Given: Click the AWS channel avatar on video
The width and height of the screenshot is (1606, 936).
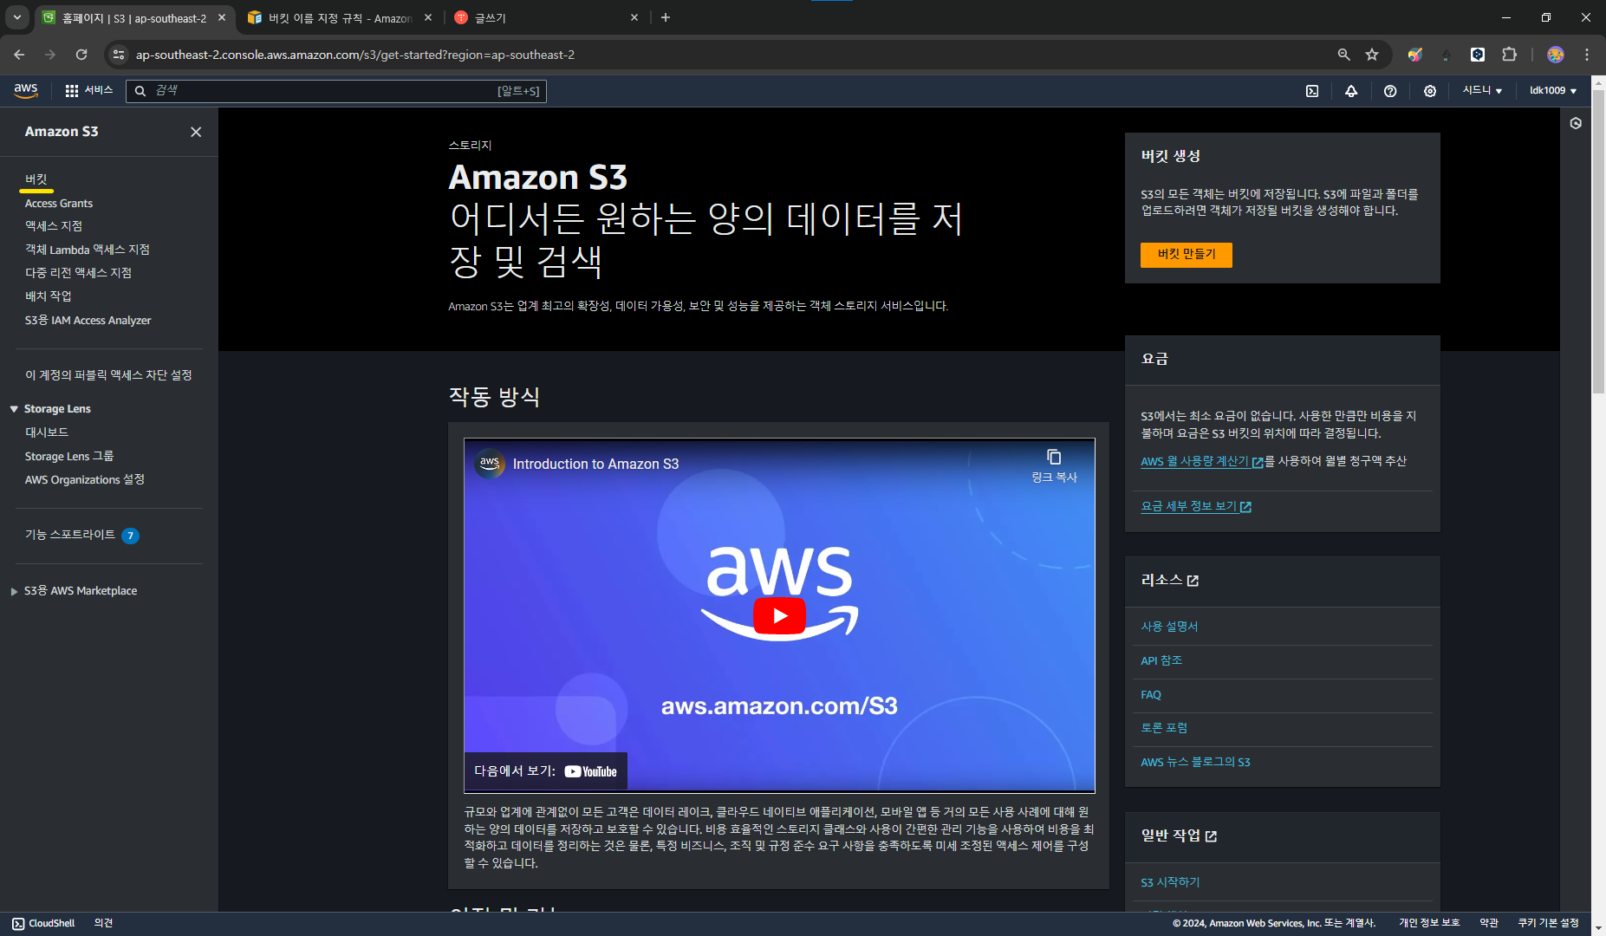Looking at the screenshot, I should click(x=490, y=464).
